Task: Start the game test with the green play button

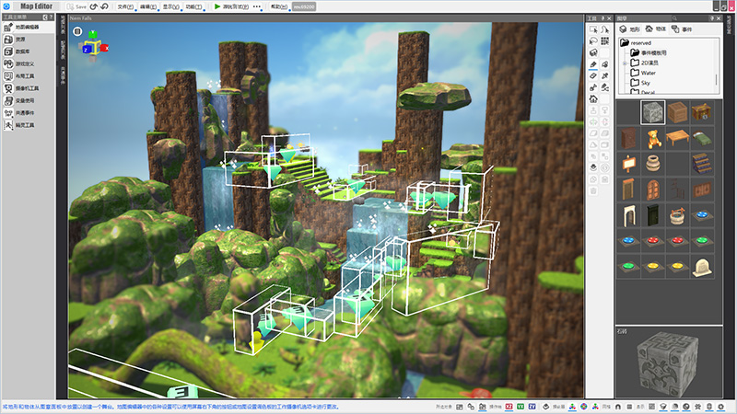Action: click(216, 6)
